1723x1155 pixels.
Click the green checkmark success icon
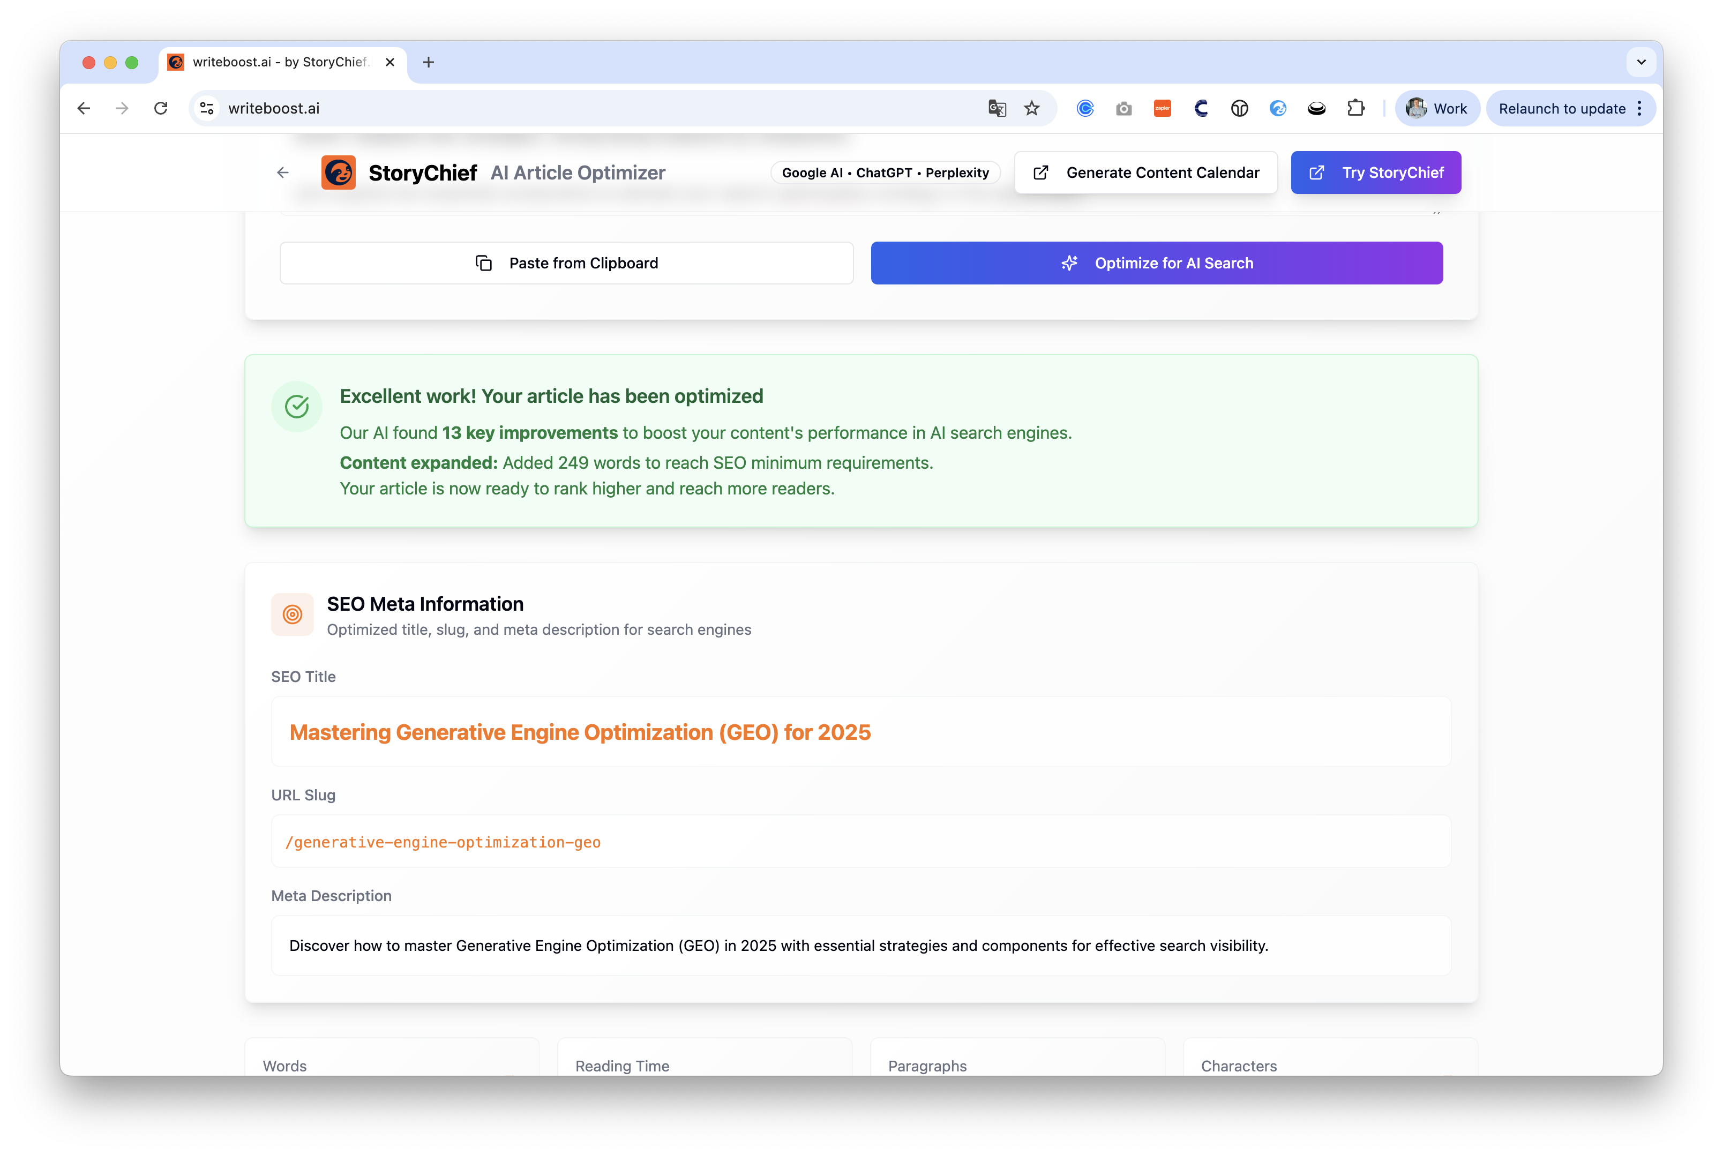coord(297,406)
